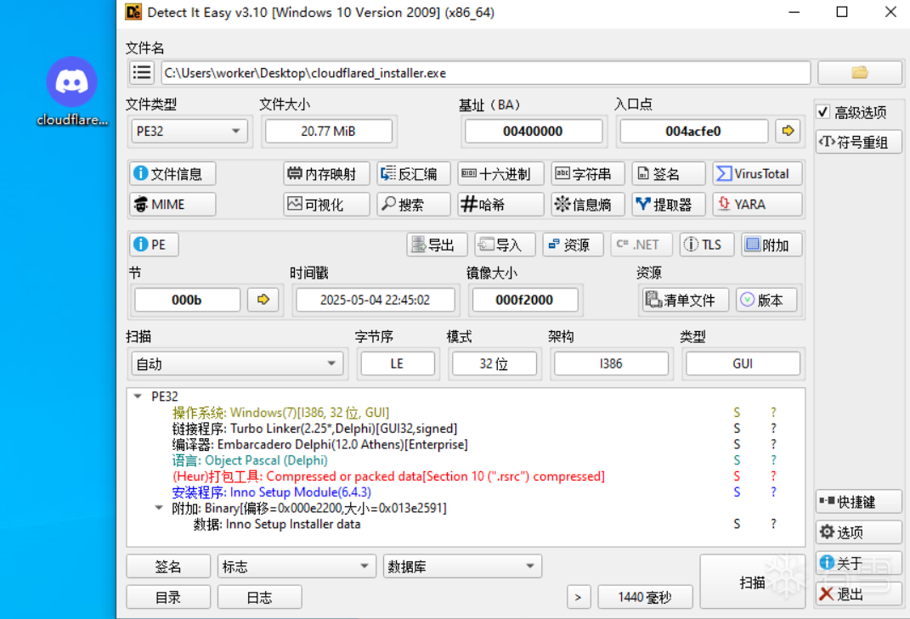The width and height of the screenshot is (910, 619).
Task: Click the 1440 毫秒 scan time button
Action: click(645, 597)
